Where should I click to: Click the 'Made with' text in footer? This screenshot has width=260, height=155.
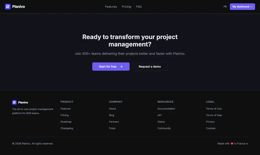coord(224,144)
